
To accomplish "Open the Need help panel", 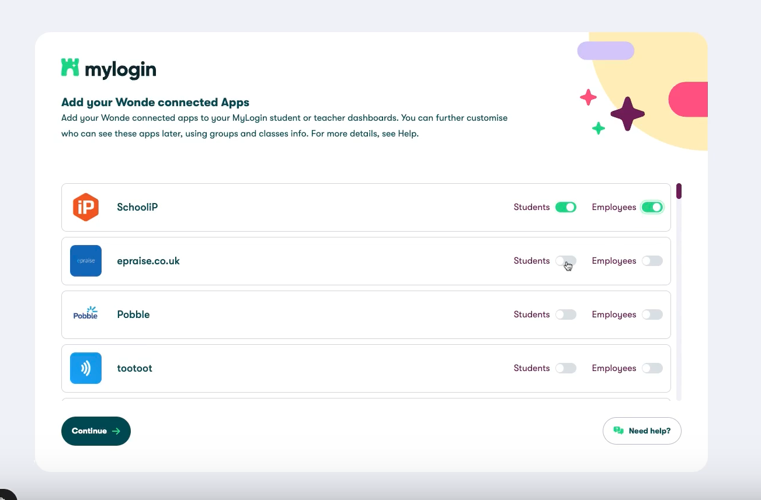I will (x=642, y=430).
